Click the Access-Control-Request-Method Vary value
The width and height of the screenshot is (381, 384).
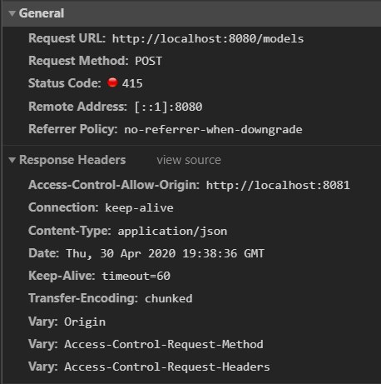point(164,344)
